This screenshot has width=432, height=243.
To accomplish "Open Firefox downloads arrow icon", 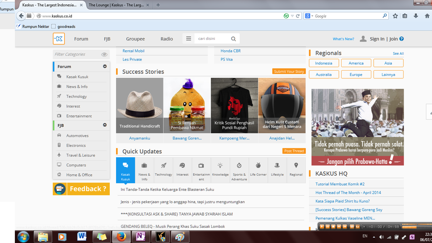I will (416, 16).
